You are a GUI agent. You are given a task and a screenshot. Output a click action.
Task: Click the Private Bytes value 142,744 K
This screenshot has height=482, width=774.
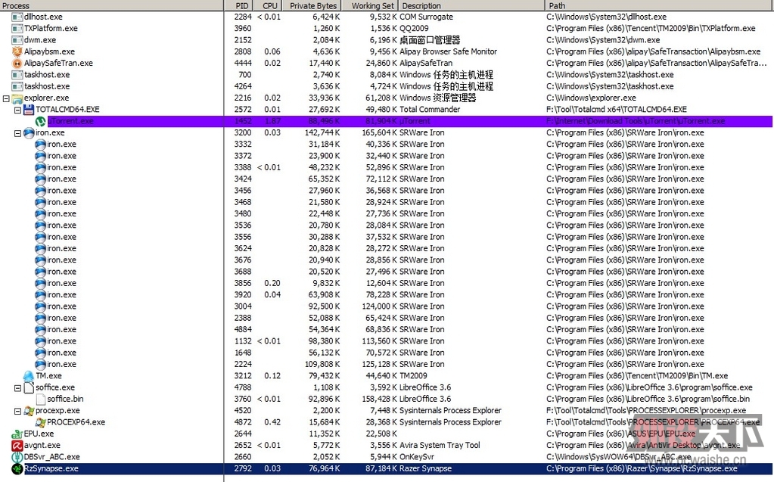tap(322, 132)
